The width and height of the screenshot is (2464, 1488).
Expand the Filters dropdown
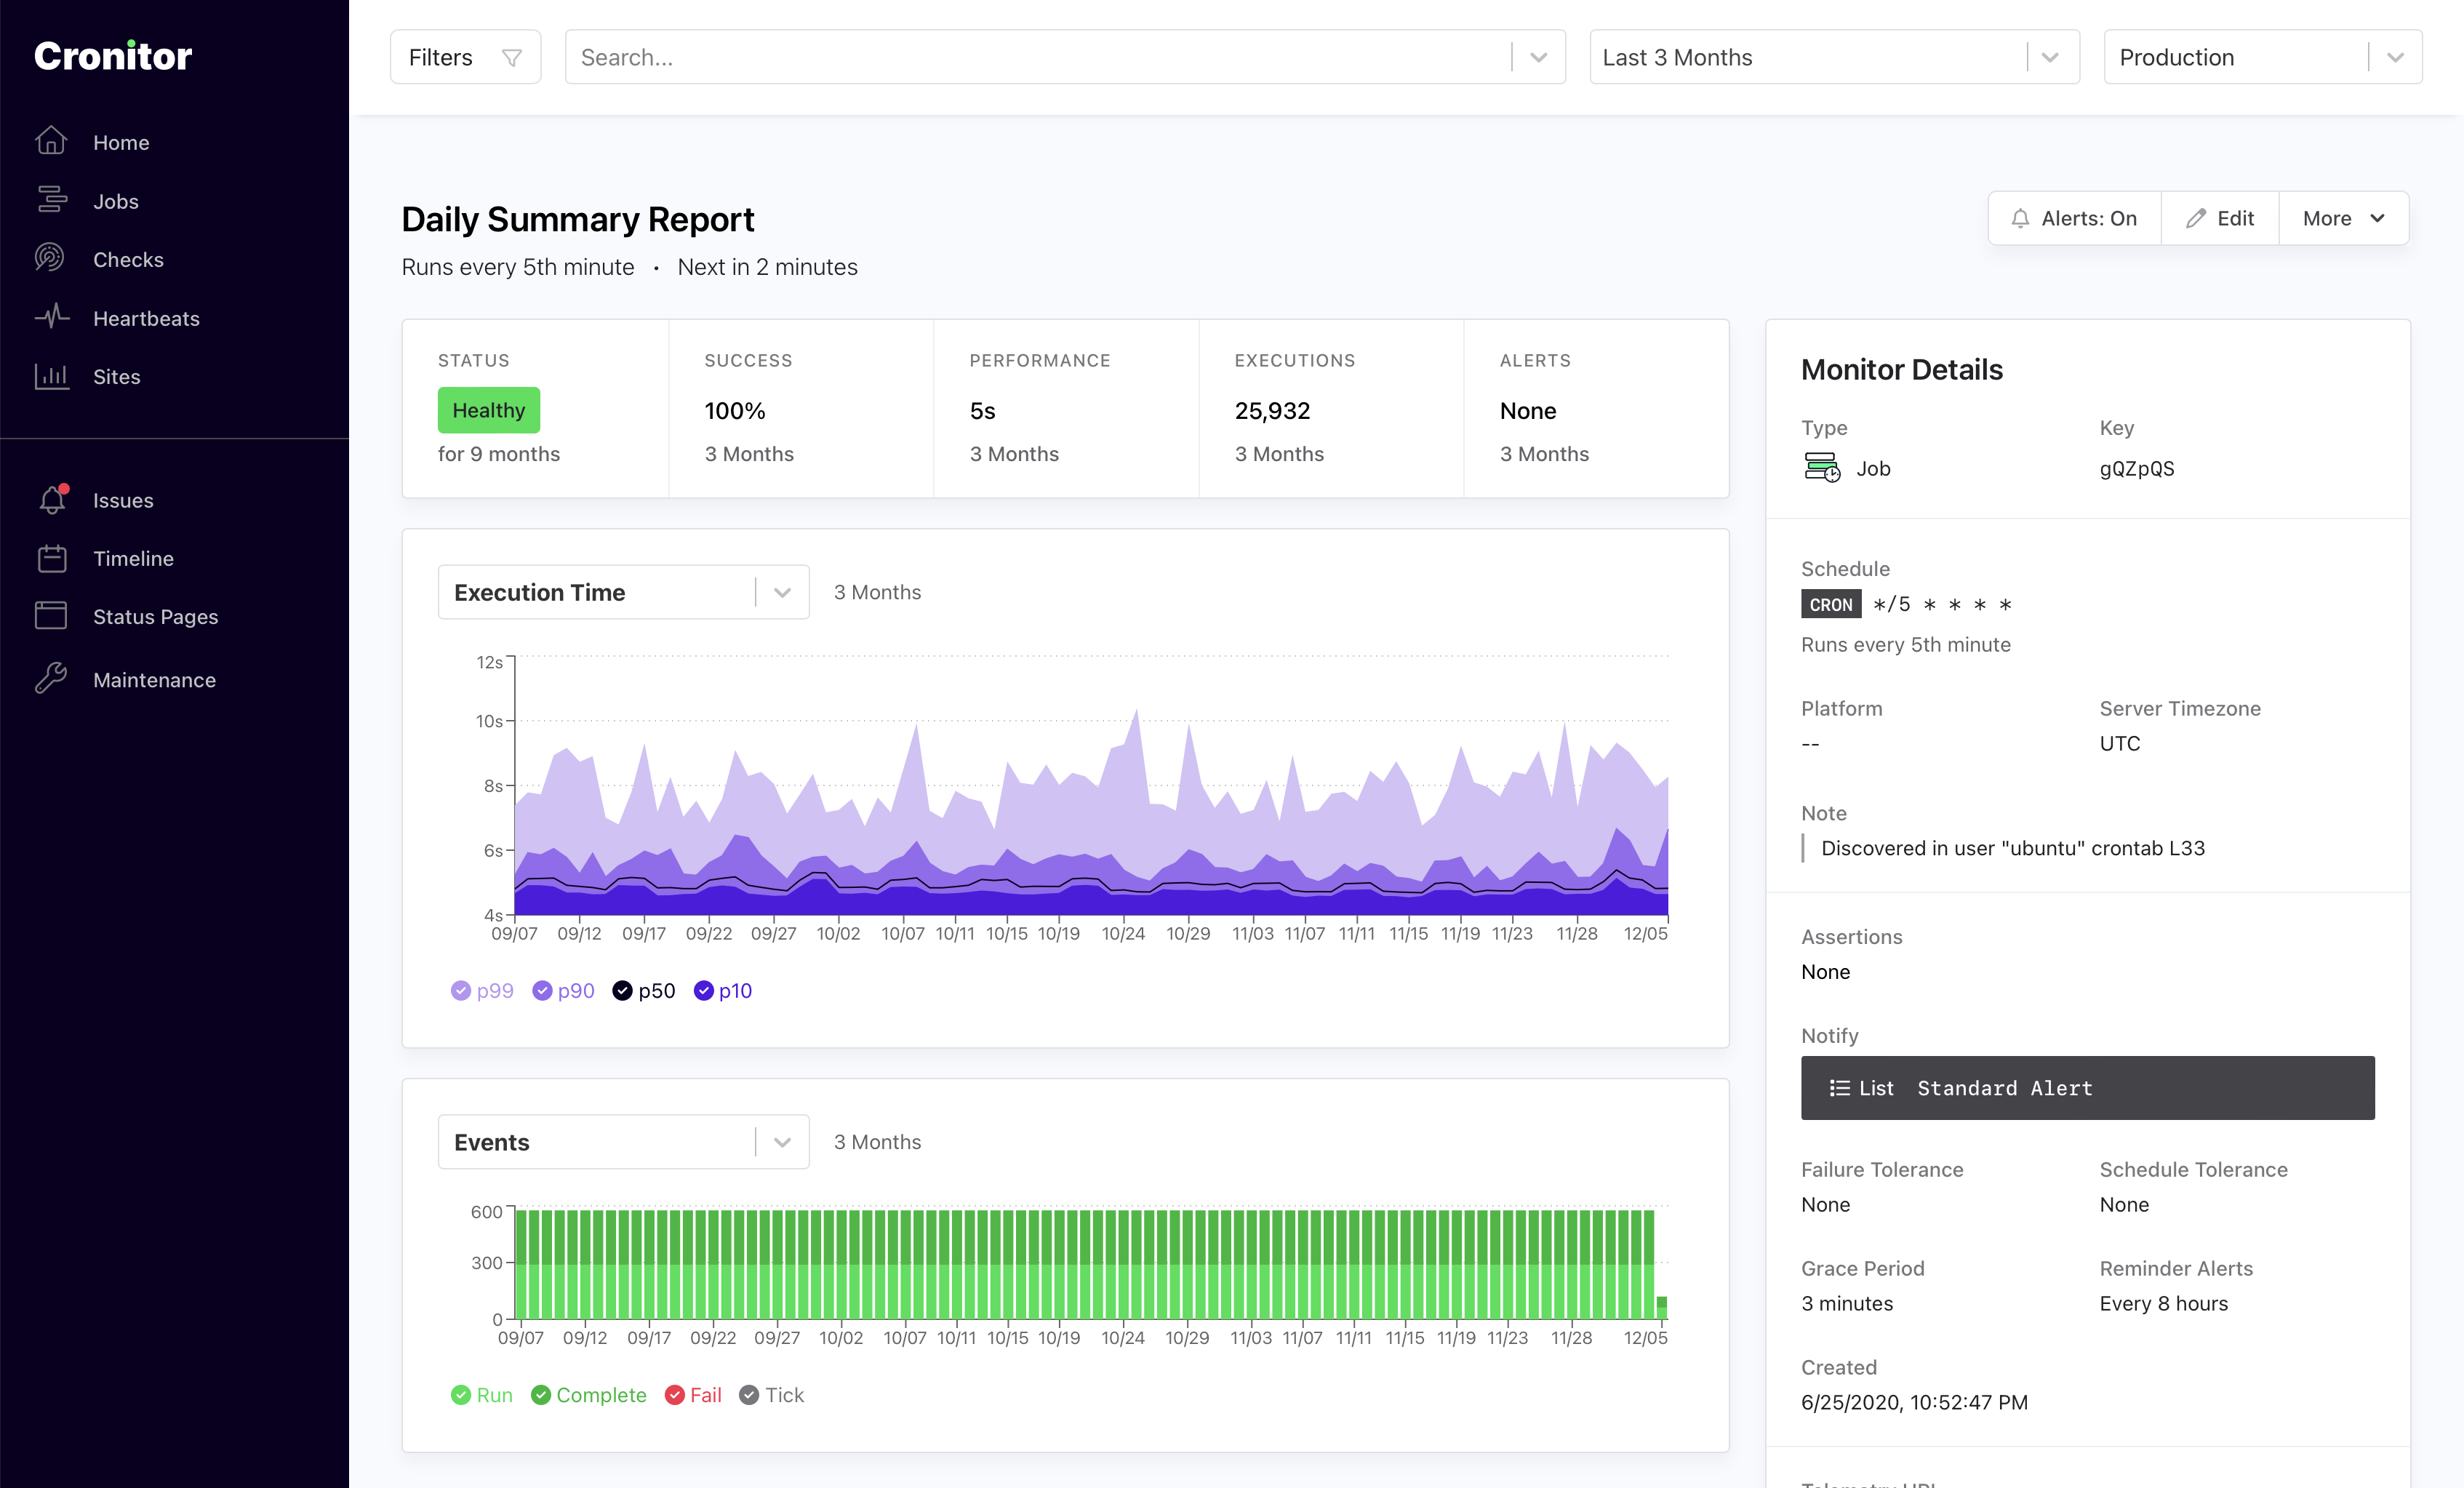(463, 56)
